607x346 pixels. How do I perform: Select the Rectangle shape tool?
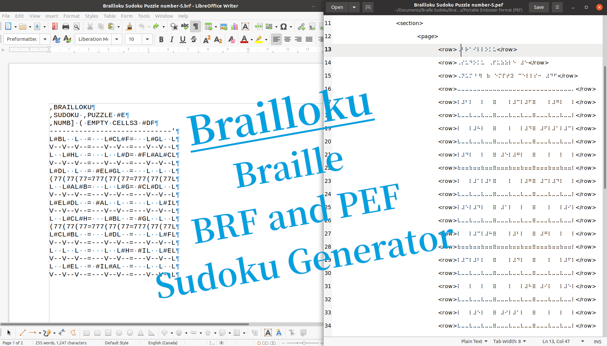[86, 333]
